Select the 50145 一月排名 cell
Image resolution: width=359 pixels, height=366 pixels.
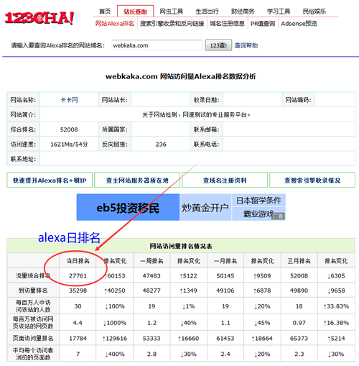click(x=225, y=275)
